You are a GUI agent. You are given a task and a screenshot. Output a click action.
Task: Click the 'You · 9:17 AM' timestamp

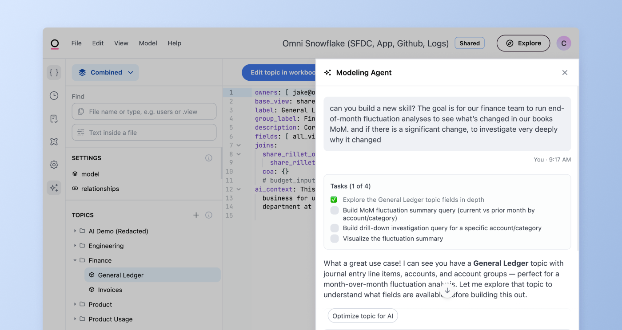(x=552, y=160)
